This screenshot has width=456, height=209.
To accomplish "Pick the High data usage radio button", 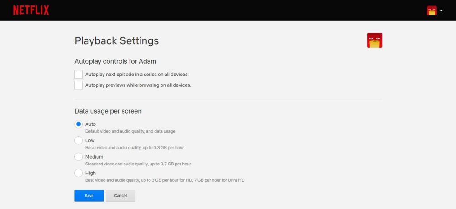I will (x=78, y=173).
